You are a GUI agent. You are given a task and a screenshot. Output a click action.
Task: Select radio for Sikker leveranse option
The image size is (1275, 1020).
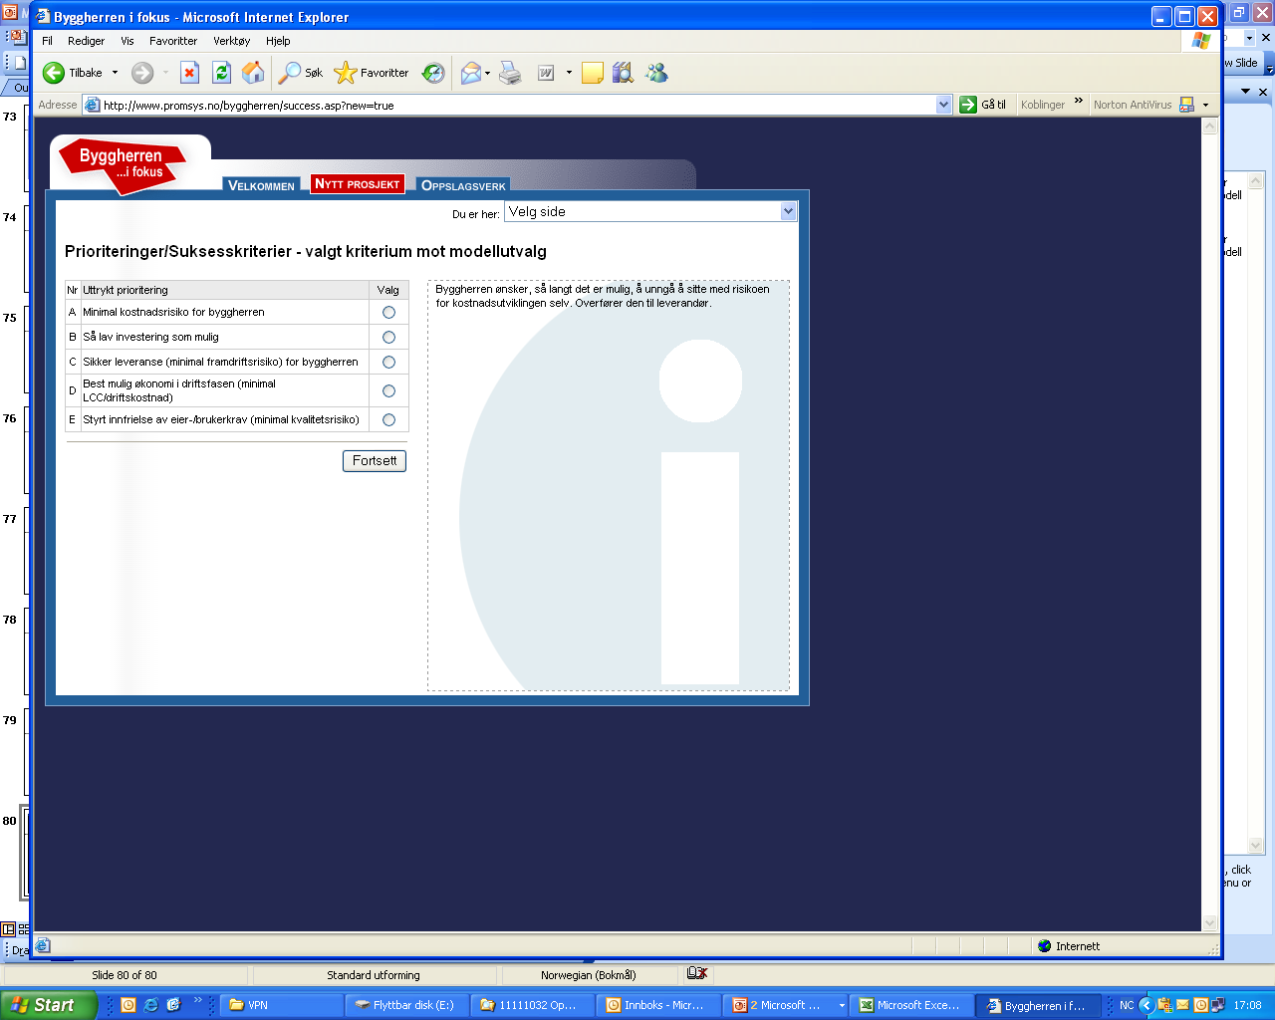[388, 363]
